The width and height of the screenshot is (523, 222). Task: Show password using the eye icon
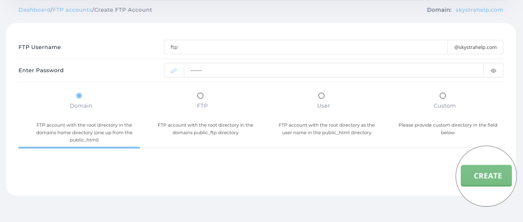pyautogui.click(x=493, y=70)
